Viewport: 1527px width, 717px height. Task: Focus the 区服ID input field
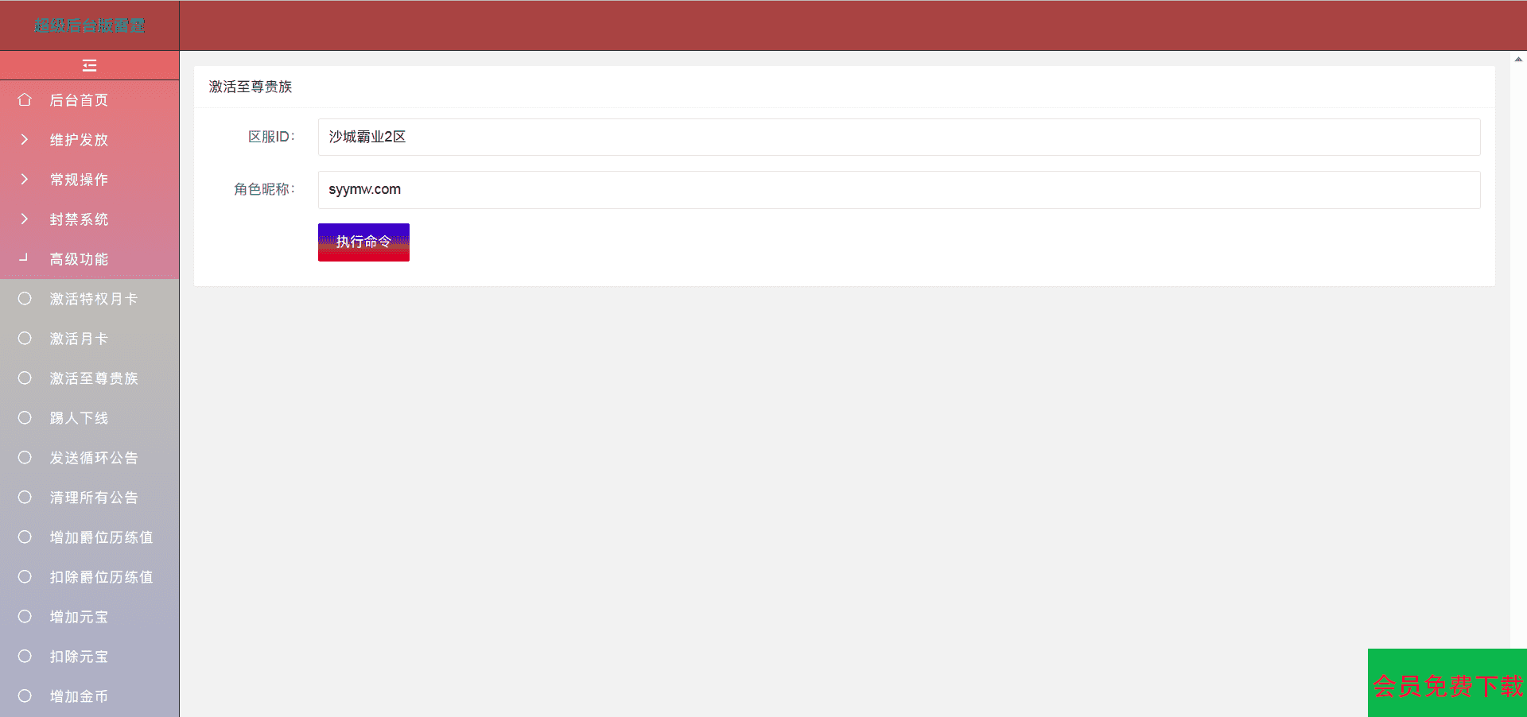tap(899, 137)
